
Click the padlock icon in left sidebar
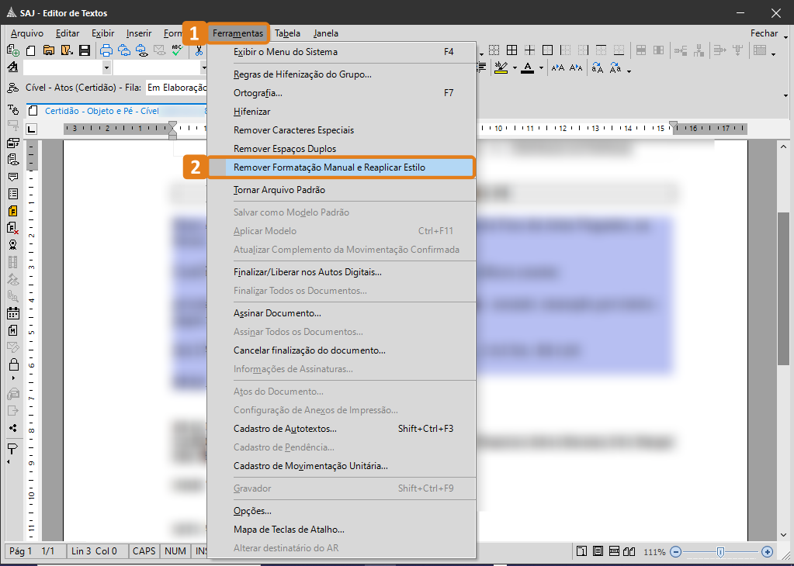(13, 364)
